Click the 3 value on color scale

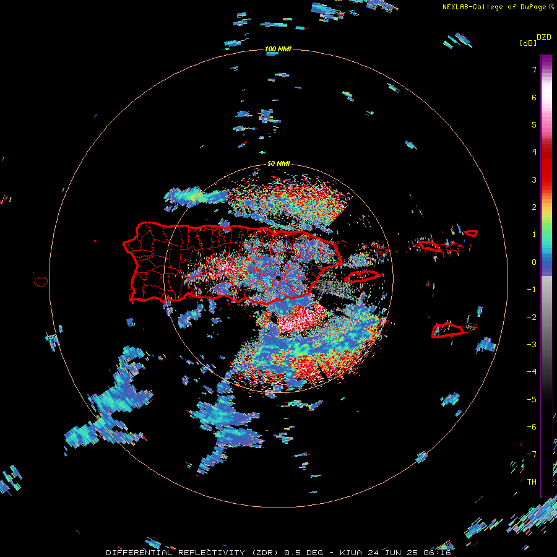pyautogui.click(x=534, y=179)
